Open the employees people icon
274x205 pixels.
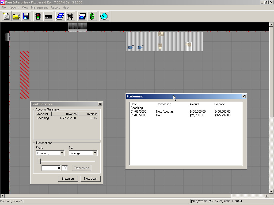click(70, 16)
